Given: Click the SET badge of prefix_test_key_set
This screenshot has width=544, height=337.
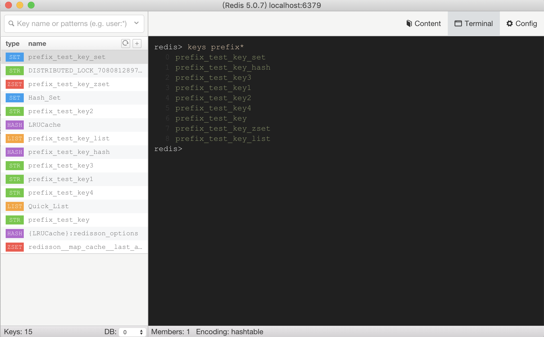Looking at the screenshot, I should (15, 57).
